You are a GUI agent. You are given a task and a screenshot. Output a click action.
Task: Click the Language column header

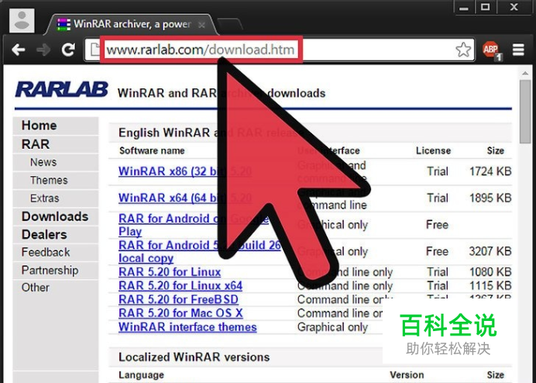pyautogui.click(x=141, y=375)
